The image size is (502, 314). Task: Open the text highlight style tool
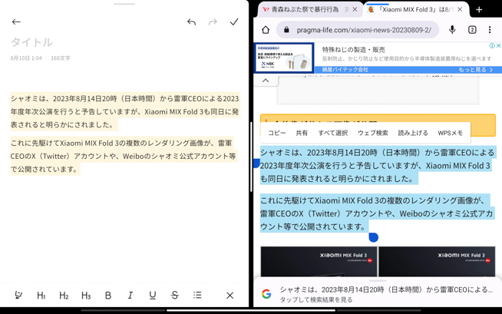tap(18, 295)
